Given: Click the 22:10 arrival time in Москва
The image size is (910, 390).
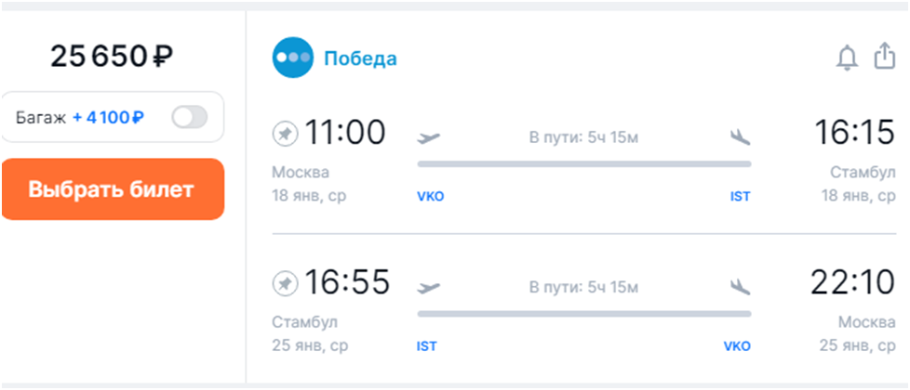Looking at the screenshot, I should coord(852,282).
